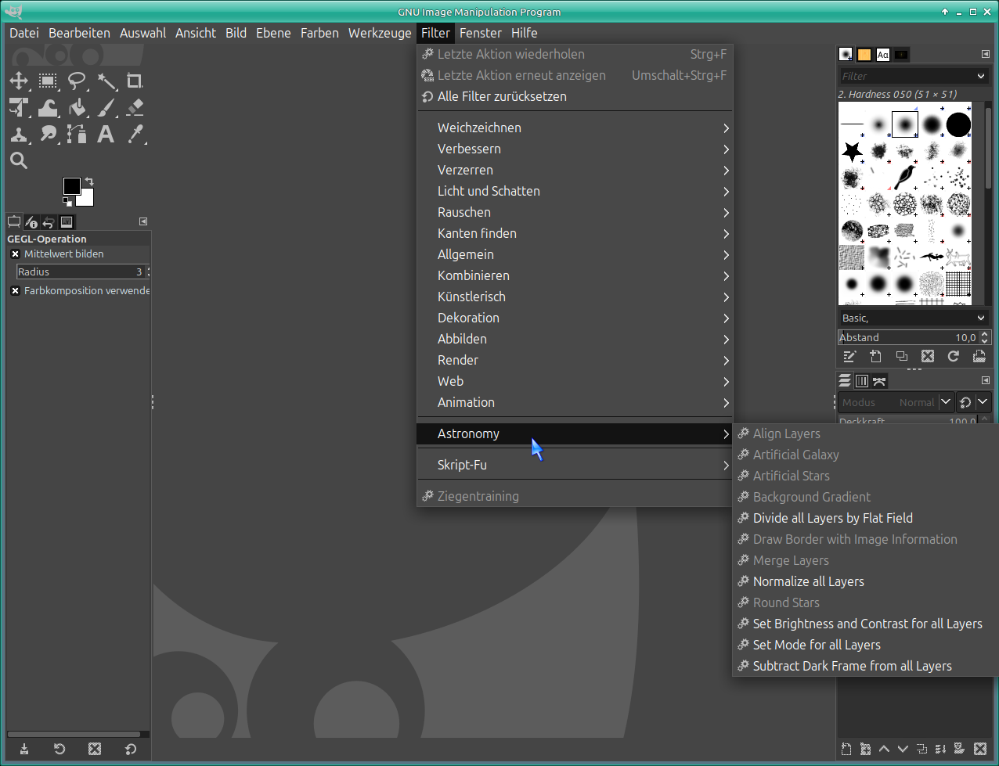Expand the Künstlerisch submenu
This screenshot has height=766, width=999.
click(575, 297)
